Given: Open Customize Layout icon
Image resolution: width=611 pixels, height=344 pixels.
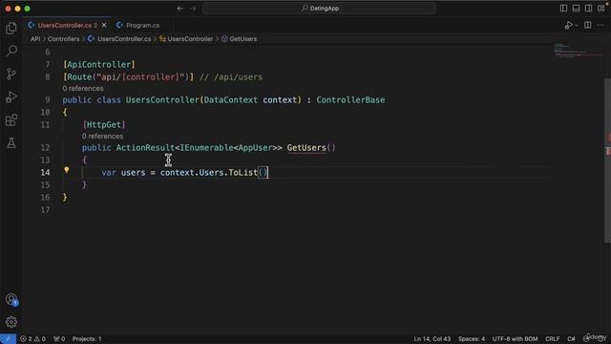Looking at the screenshot, I should coord(600,9).
